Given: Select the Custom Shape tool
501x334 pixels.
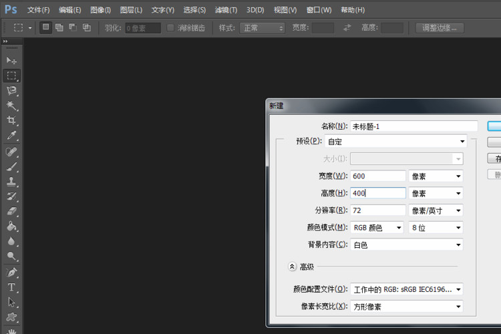Looking at the screenshot, I should pos(11,317).
